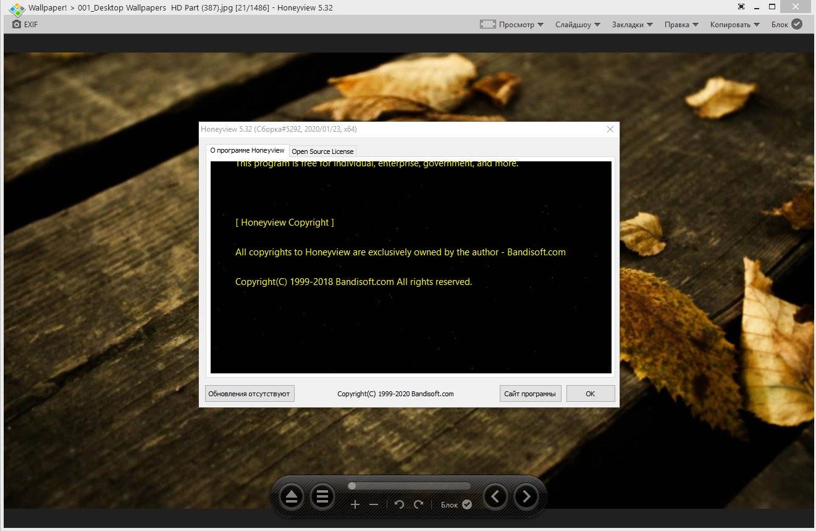The height and width of the screenshot is (531, 816).
Task: Click the fullscreen icon in title bar
Action: pos(741,7)
